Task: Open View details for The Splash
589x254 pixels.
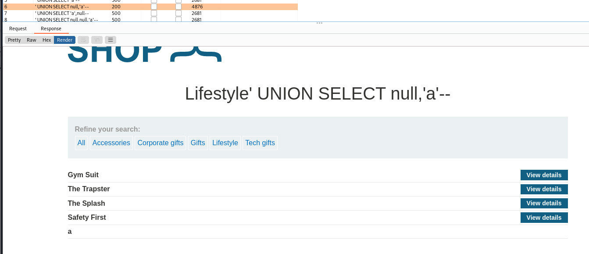Action: (544, 203)
